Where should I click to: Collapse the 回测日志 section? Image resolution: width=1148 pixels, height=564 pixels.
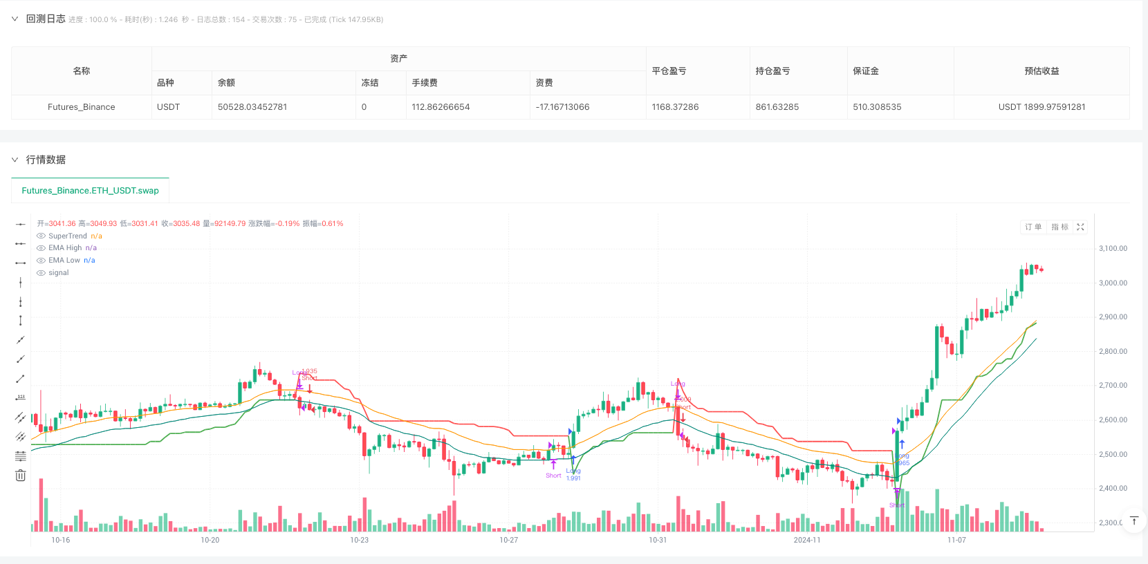(15, 19)
